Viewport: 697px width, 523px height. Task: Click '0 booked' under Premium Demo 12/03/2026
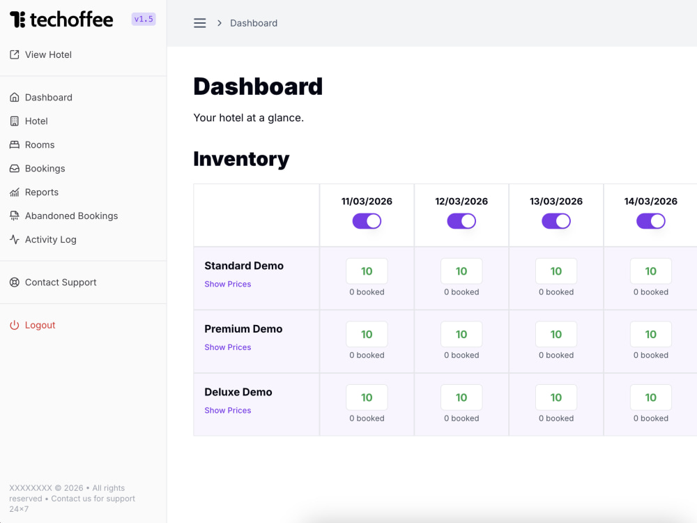[461, 355]
